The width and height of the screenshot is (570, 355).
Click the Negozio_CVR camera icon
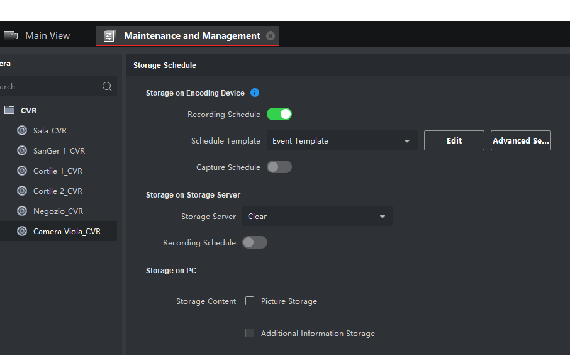(22, 211)
